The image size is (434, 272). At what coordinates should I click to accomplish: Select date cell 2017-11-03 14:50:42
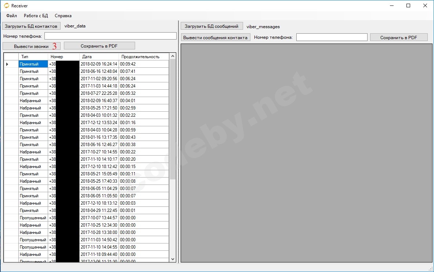(x=99, y=240)
